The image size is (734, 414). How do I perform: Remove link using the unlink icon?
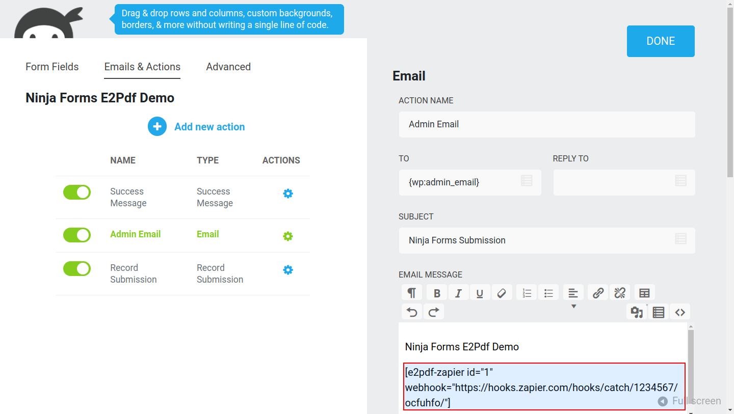coord(619,293)
